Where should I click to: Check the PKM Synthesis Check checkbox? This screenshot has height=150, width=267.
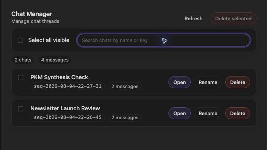click(x=21, y=78)
